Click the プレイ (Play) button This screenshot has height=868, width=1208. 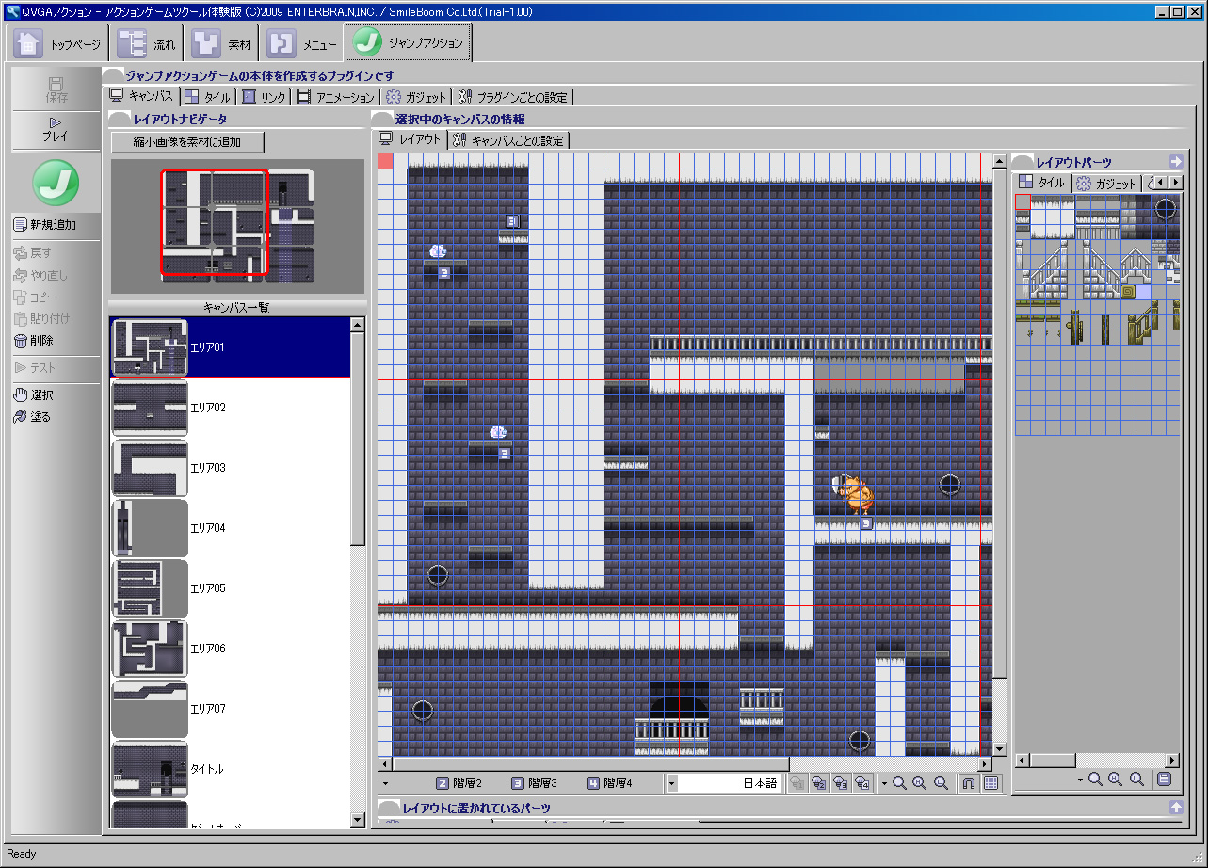[55, 129]
